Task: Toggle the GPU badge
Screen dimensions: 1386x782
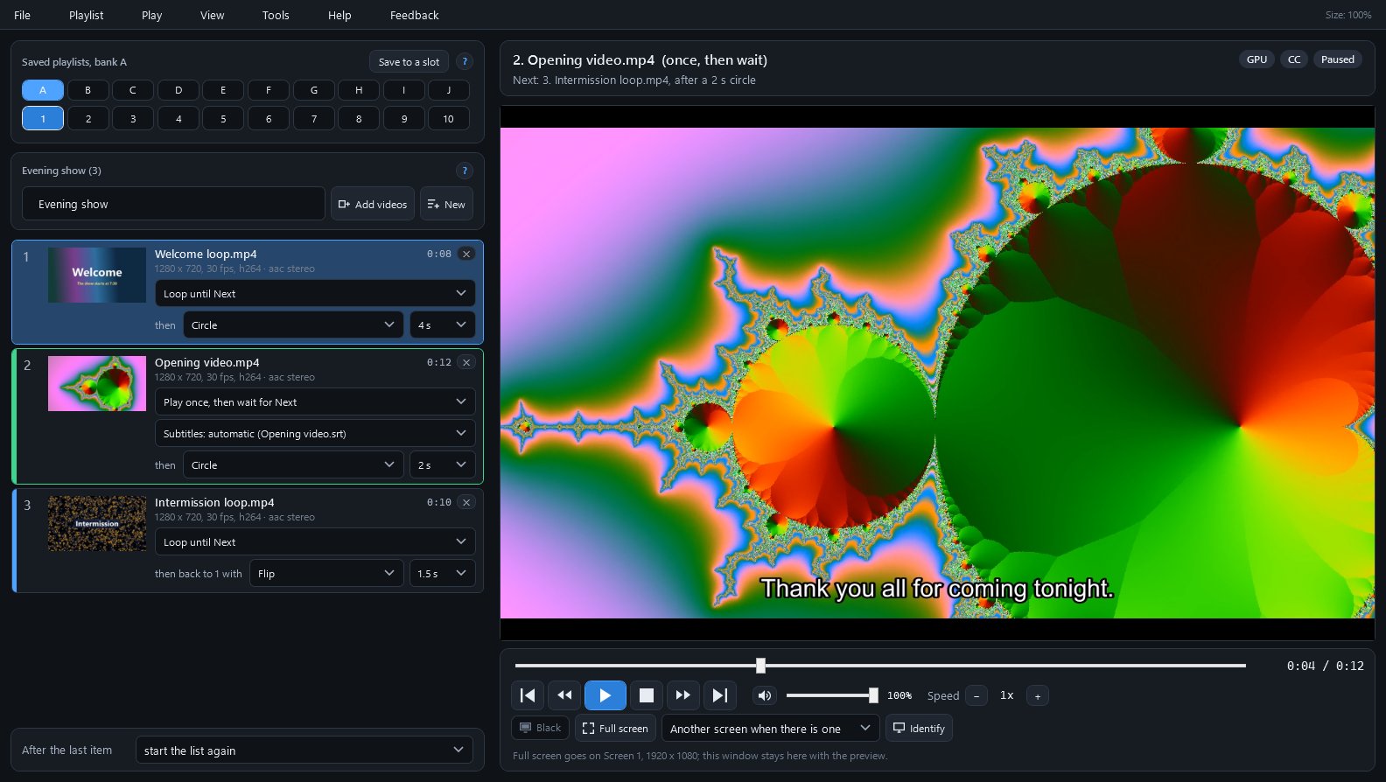Action: coord(1256,59)
